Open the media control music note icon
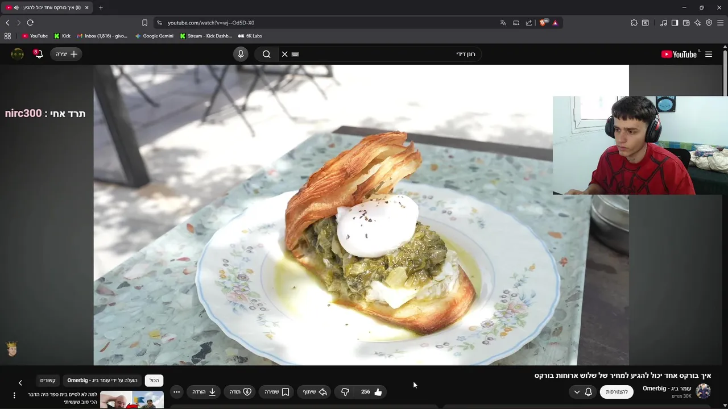Viewport: 728px width, 409px height. click(664, 23)
